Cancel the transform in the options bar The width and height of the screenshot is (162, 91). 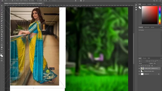[81, 1]
